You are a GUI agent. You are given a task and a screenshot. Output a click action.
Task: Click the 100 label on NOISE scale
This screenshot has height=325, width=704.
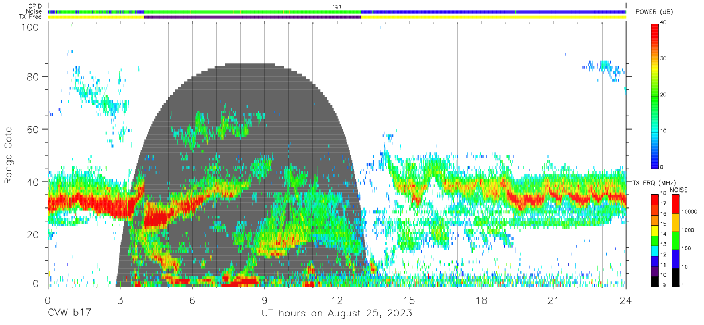pos(687,248)
